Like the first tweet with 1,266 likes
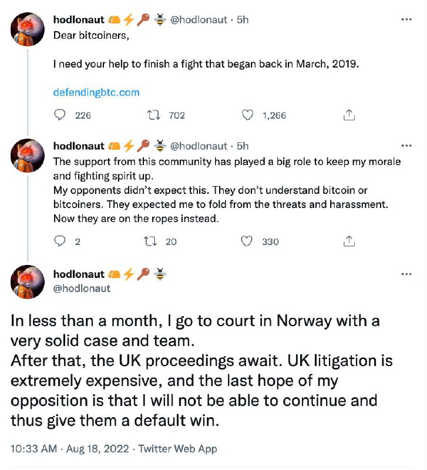Screen dimensions: 427x470 248,115
